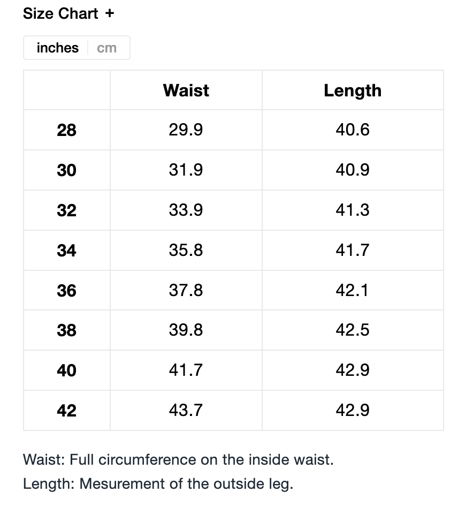Click the outside leg length note
This screenshot has height=530, width=458.
pyautogui.click(x=158, y=484)
